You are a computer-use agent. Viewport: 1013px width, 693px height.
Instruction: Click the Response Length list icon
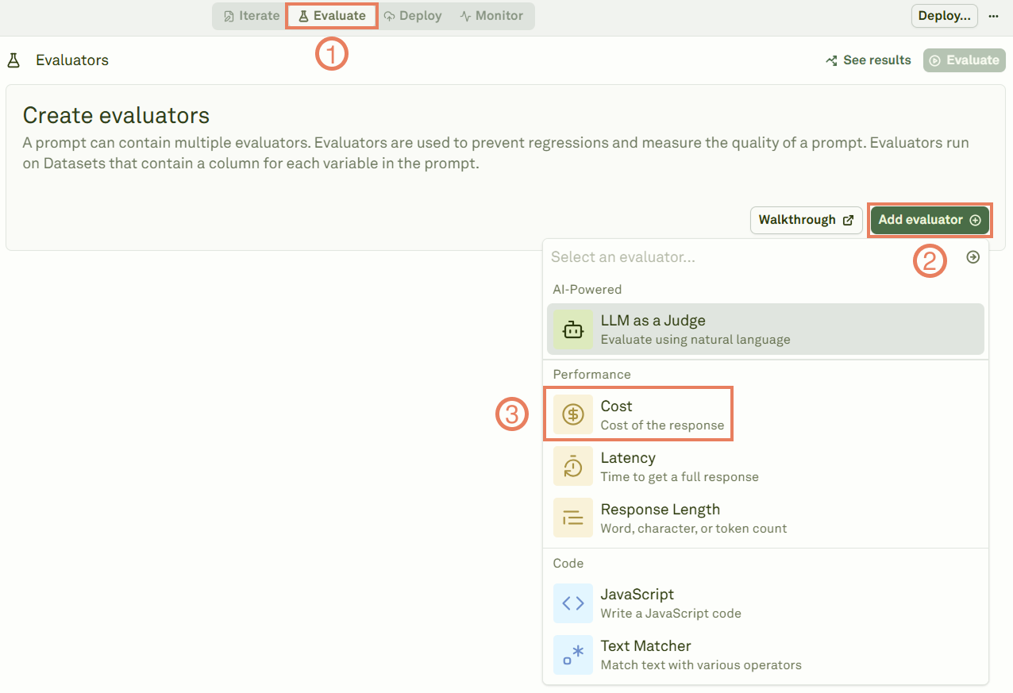(x=572, y=518)
